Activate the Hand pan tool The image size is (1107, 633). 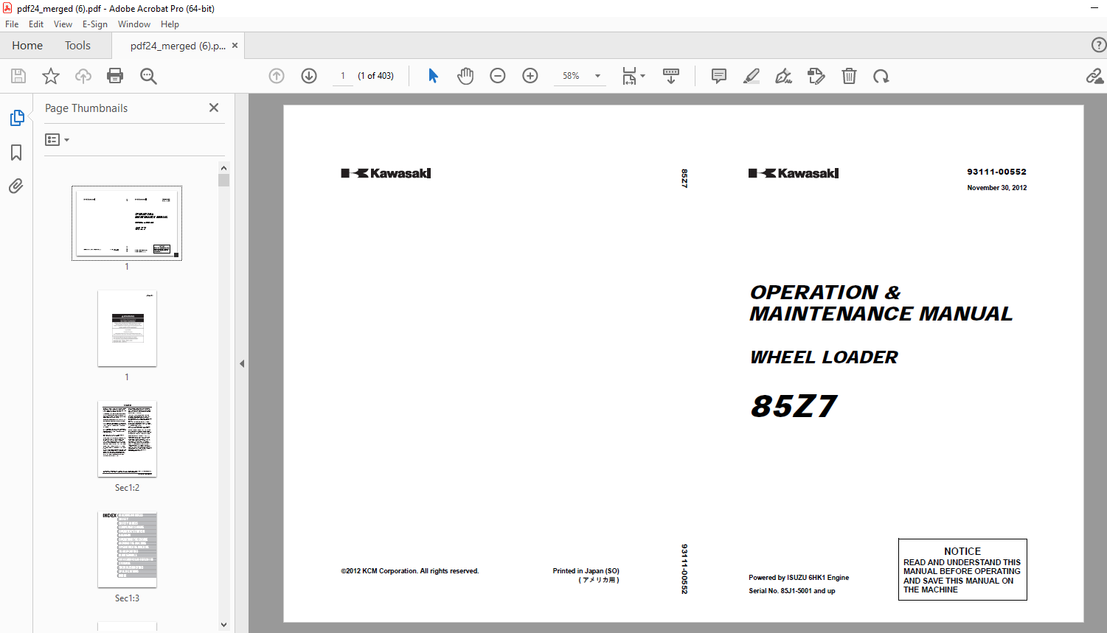coord(465,76)
